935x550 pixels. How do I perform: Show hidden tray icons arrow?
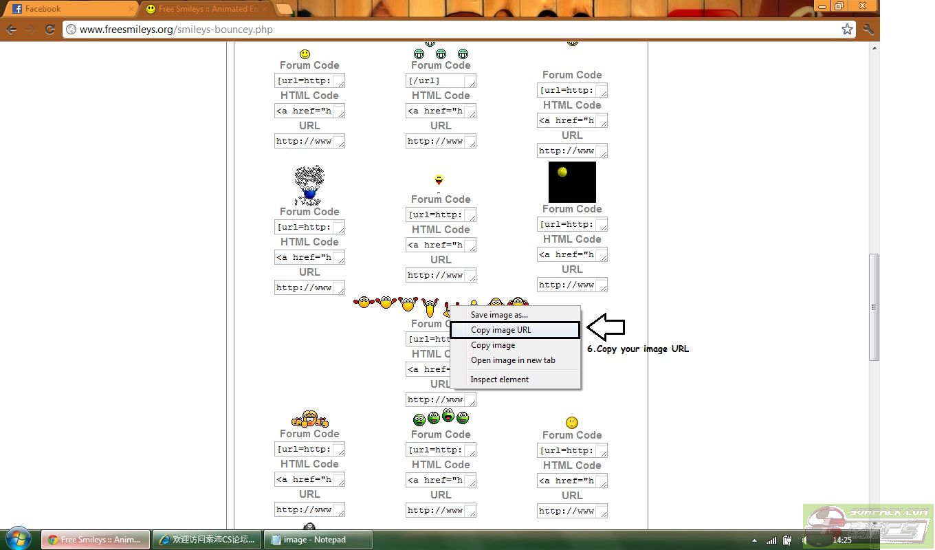coord(754,540)
